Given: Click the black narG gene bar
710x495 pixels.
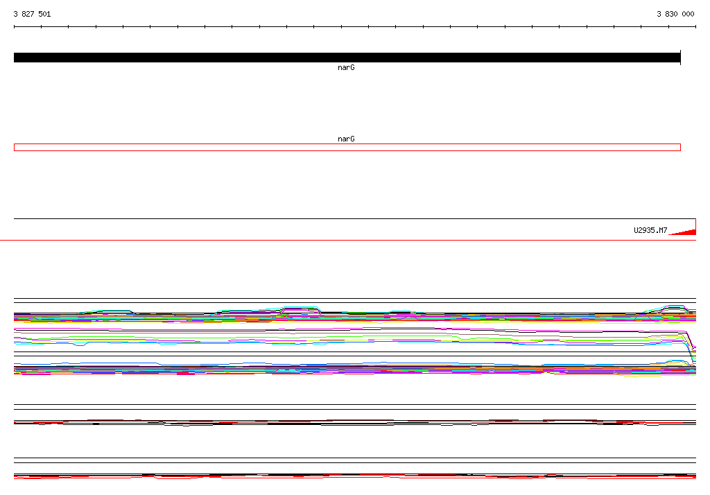Looking at the screenshot, I should (347, 58).
